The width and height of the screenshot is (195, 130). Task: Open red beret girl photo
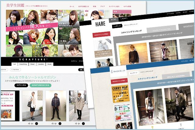[19, 51]
